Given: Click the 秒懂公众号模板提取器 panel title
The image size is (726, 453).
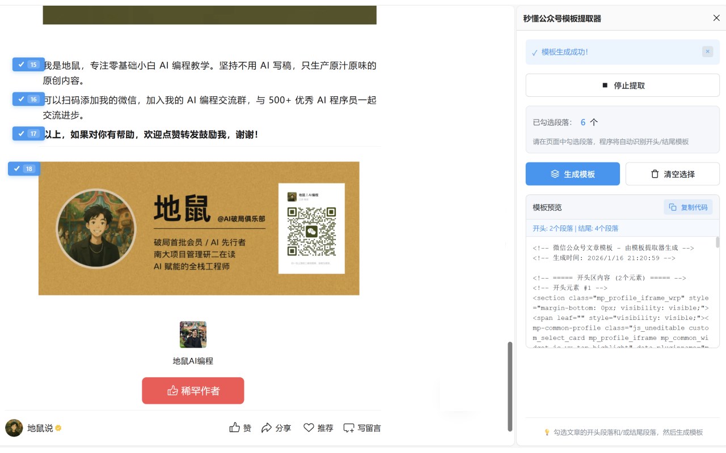Looking at the screenshot, I should (x=562, y=18).
